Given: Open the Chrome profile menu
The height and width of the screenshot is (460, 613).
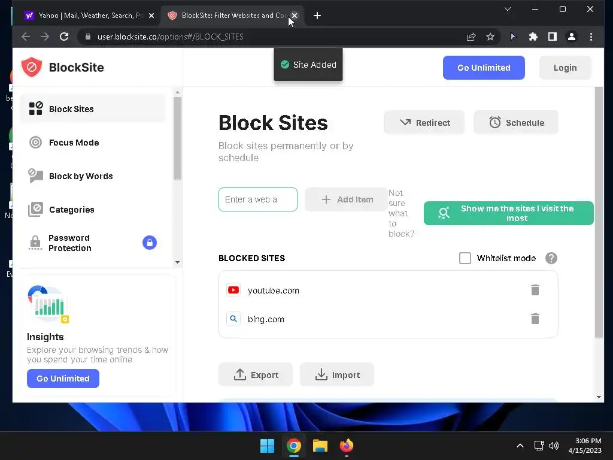Looking at the screenshot, I should pyautogui.click(x=571, y=37).
